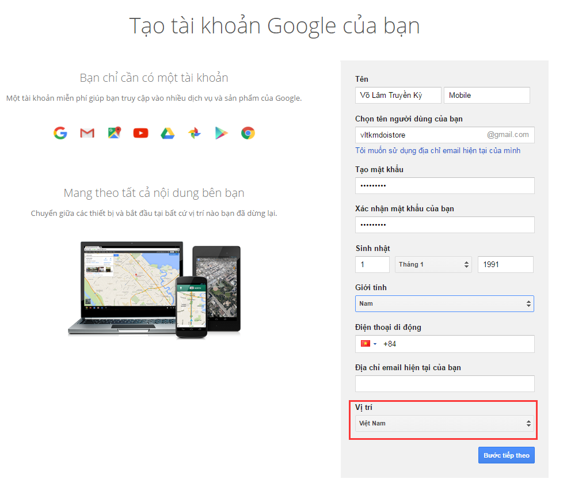The width and height of the screenshot is (567, 479).
Task: Click heading 'Tạo tài khoản Google của bạn'
Action: click(275, 26)
